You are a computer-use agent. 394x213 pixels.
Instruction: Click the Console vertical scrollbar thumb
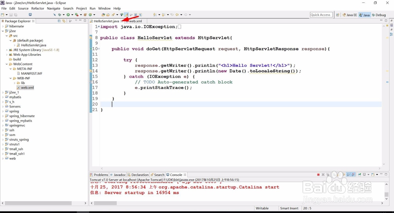click(x=387, y=194)
